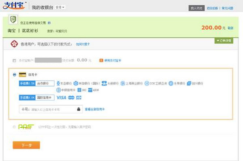
Task: Click the info icon after 担保交易 text
Action: pos(49,23)
